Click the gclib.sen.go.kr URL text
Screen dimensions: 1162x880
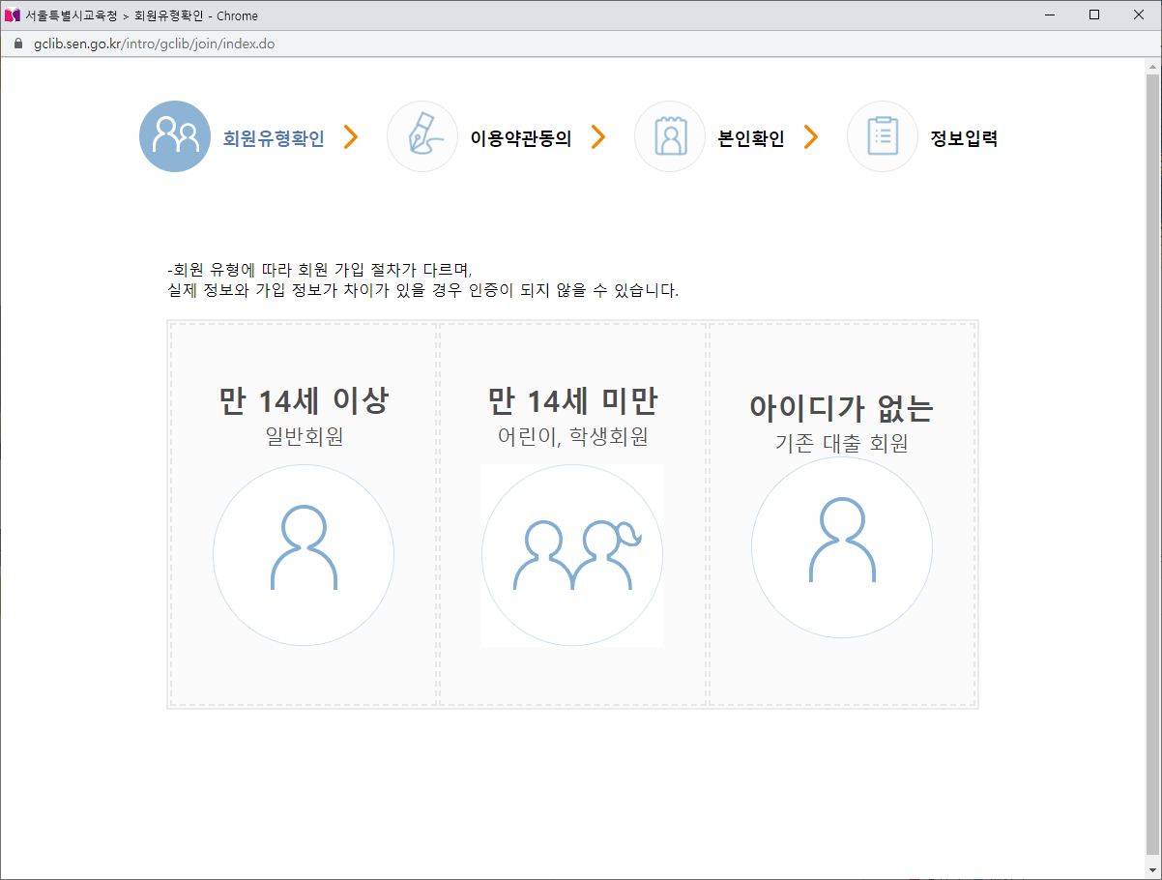(x=154, y=44)
